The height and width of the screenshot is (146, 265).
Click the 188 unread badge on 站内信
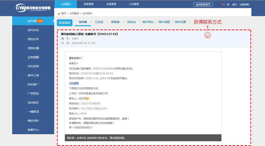tap(40, 21)
